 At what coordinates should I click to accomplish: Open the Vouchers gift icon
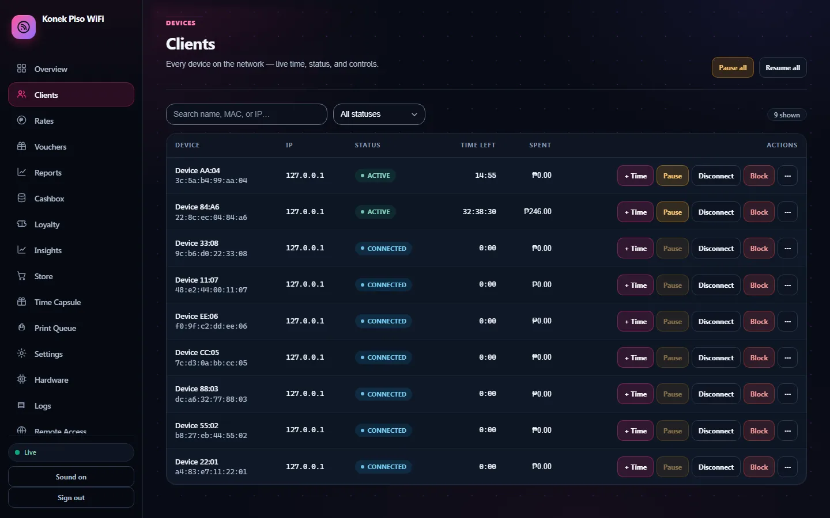tap(22, 146)
